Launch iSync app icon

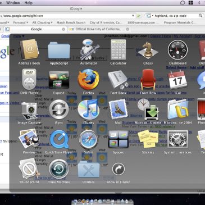tap(59, 110)
